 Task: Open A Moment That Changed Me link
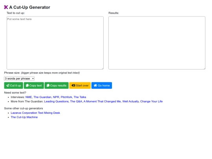click(102, 101)
